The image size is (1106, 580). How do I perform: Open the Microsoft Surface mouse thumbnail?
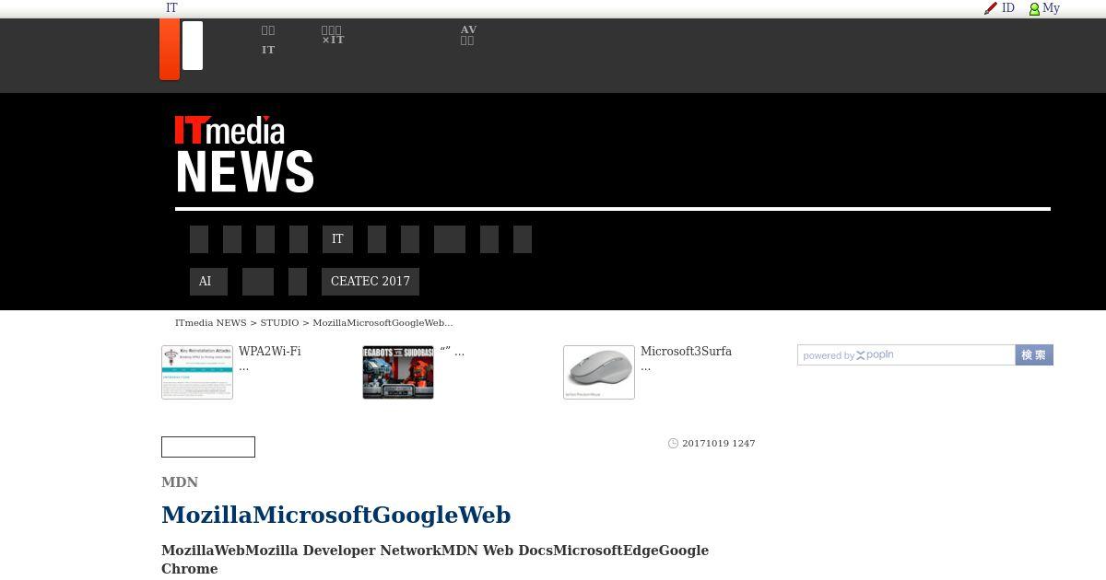click(599, 372)
